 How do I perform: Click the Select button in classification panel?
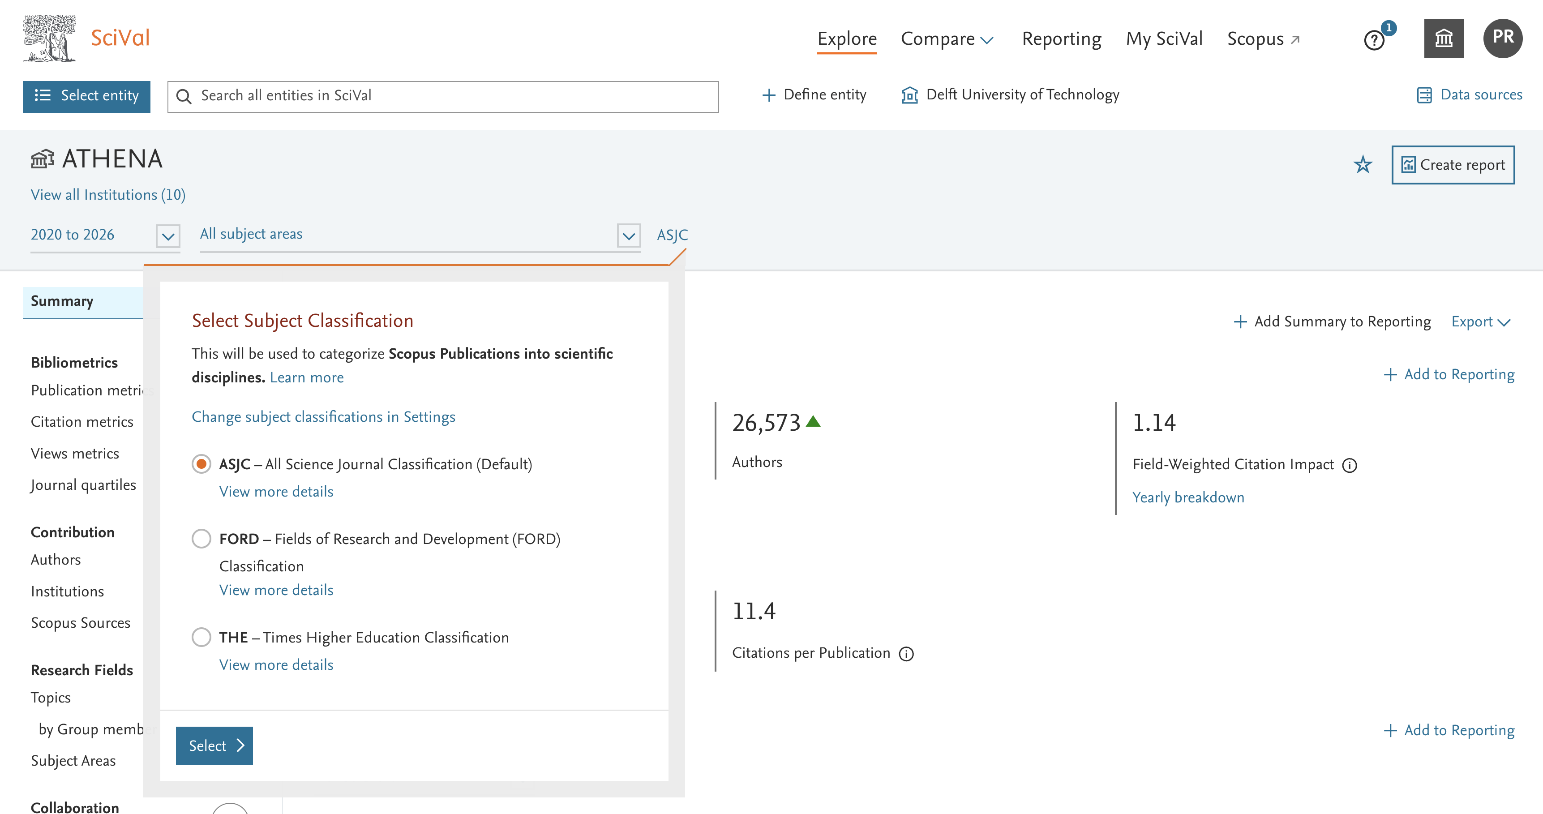214,745
